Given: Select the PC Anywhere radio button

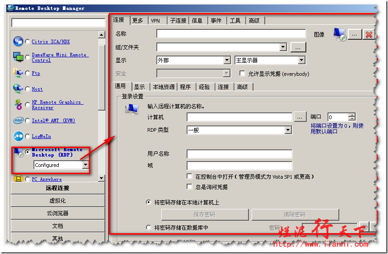Looking at the screenshot, I should coord(28,179).
